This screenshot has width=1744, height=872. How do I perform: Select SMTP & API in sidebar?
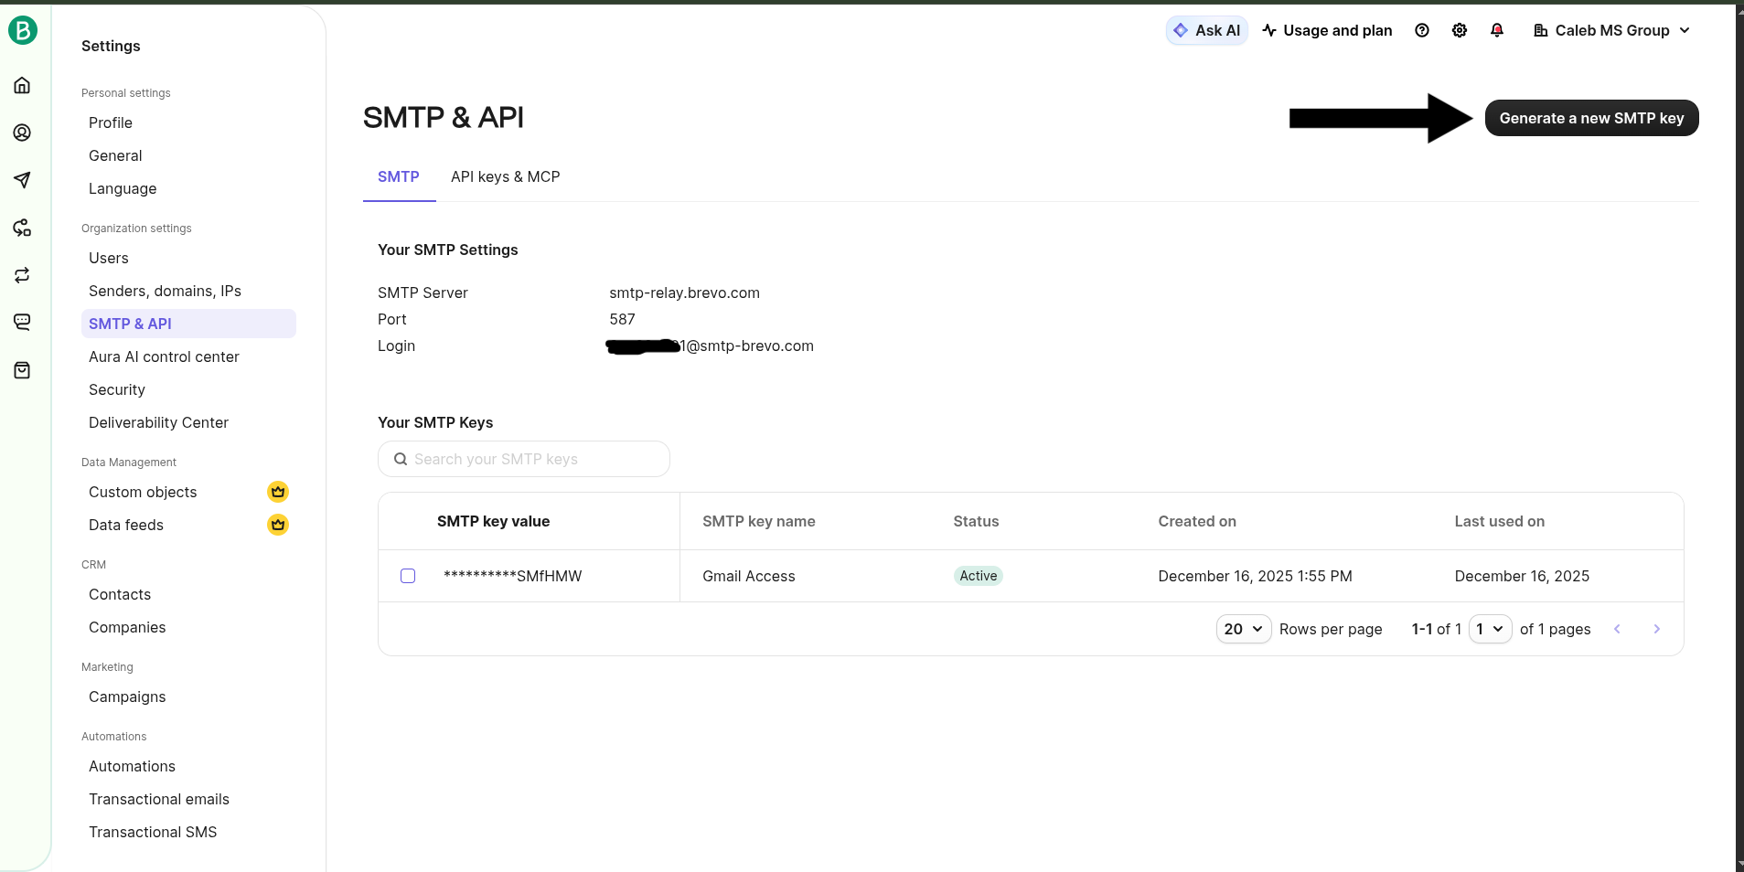188,324
